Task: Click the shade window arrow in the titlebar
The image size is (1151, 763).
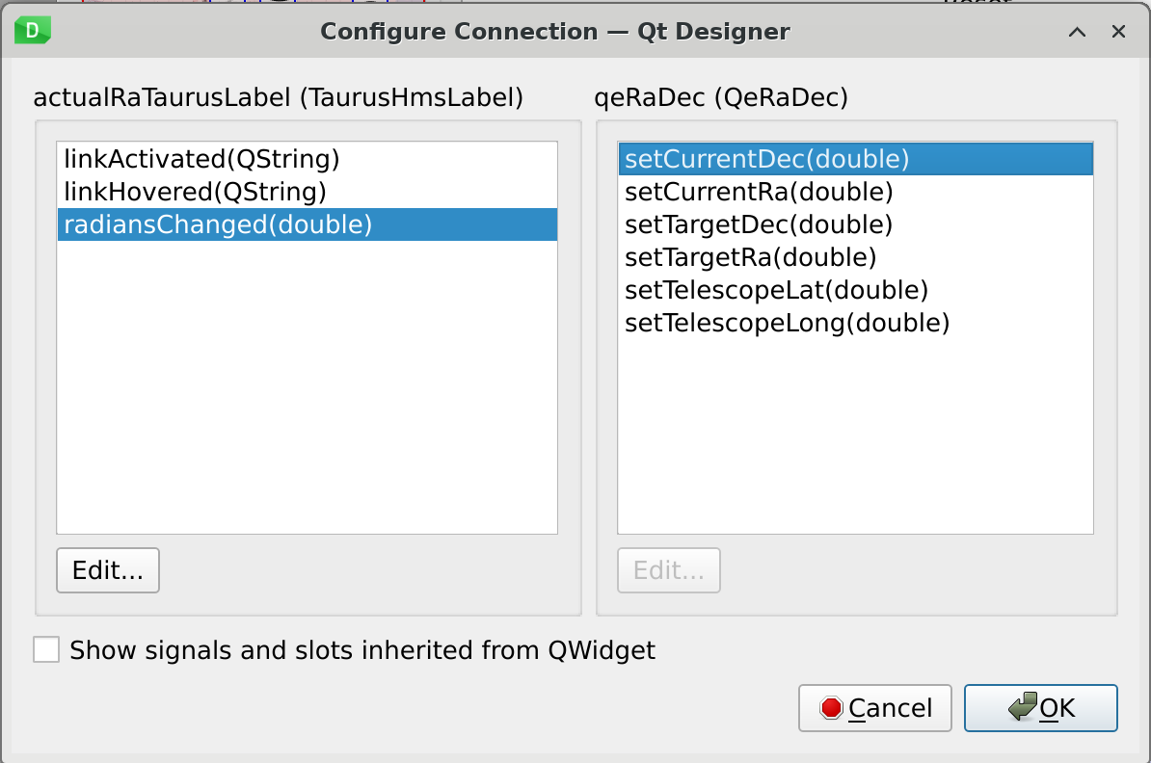Action: pyautogui.click(x=1077, y=32)
